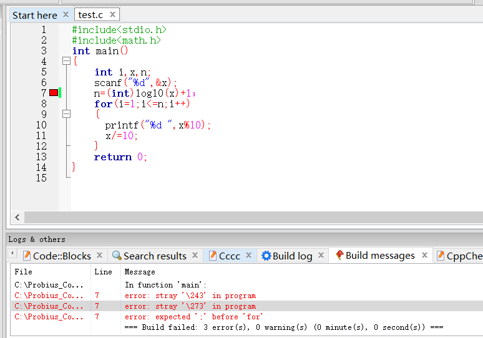Click the #include<math.h> line
The width and height of the screenshot is (483, 338).
117,41
